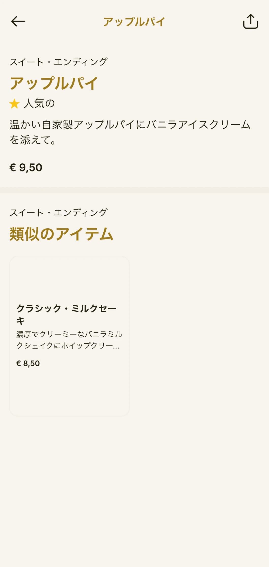Open the スイート・エンディング category above アップルパイ
This screenshot has width=269, height=567.
(58, 62)
